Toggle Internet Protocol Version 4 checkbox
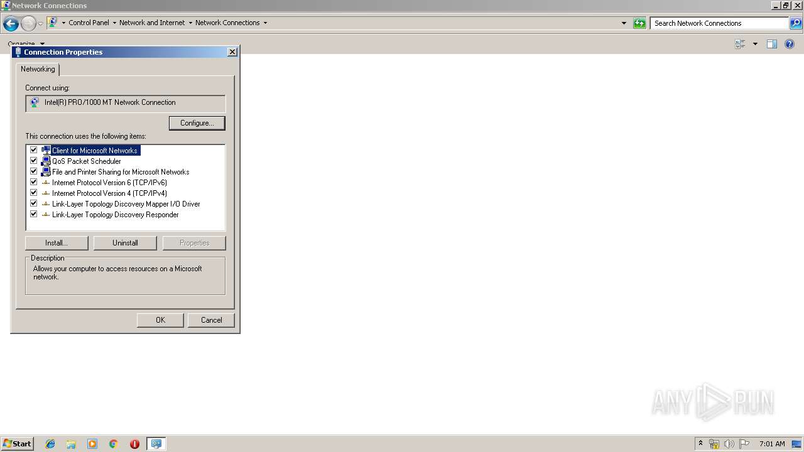 pos(34,193)
